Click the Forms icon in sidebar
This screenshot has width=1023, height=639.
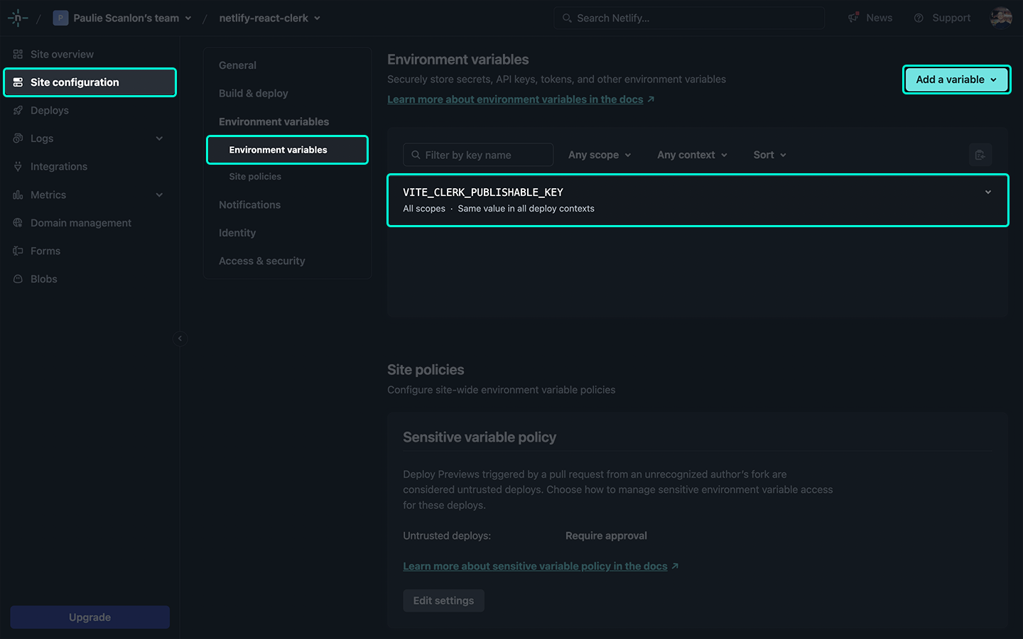pos(18,251)
